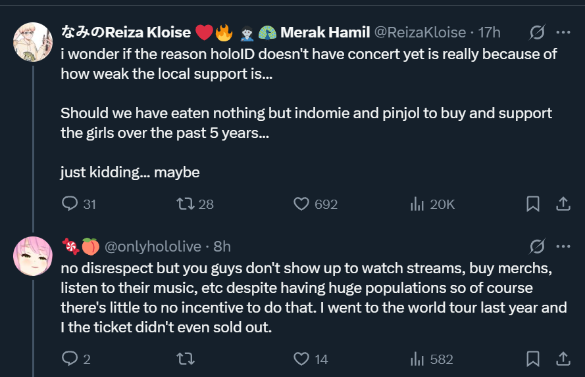Like the onlyhololive reply with 14 likes
The image size is (585, 377).
tap(301, 359)
